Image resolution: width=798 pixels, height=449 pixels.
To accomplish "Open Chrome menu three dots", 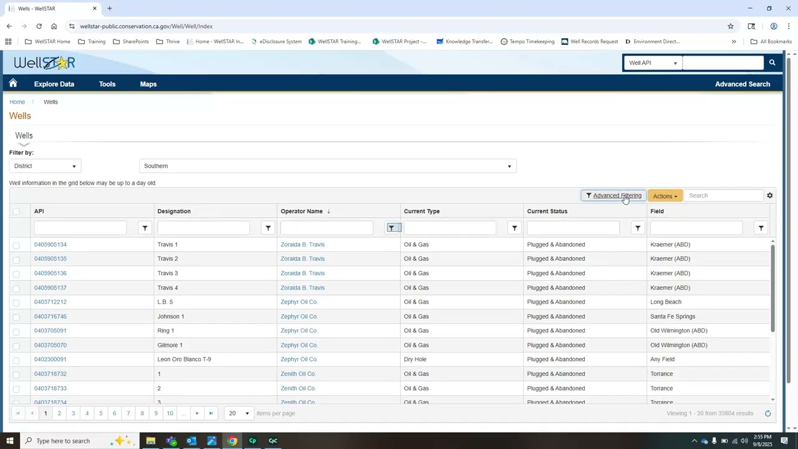I will 789,26.
